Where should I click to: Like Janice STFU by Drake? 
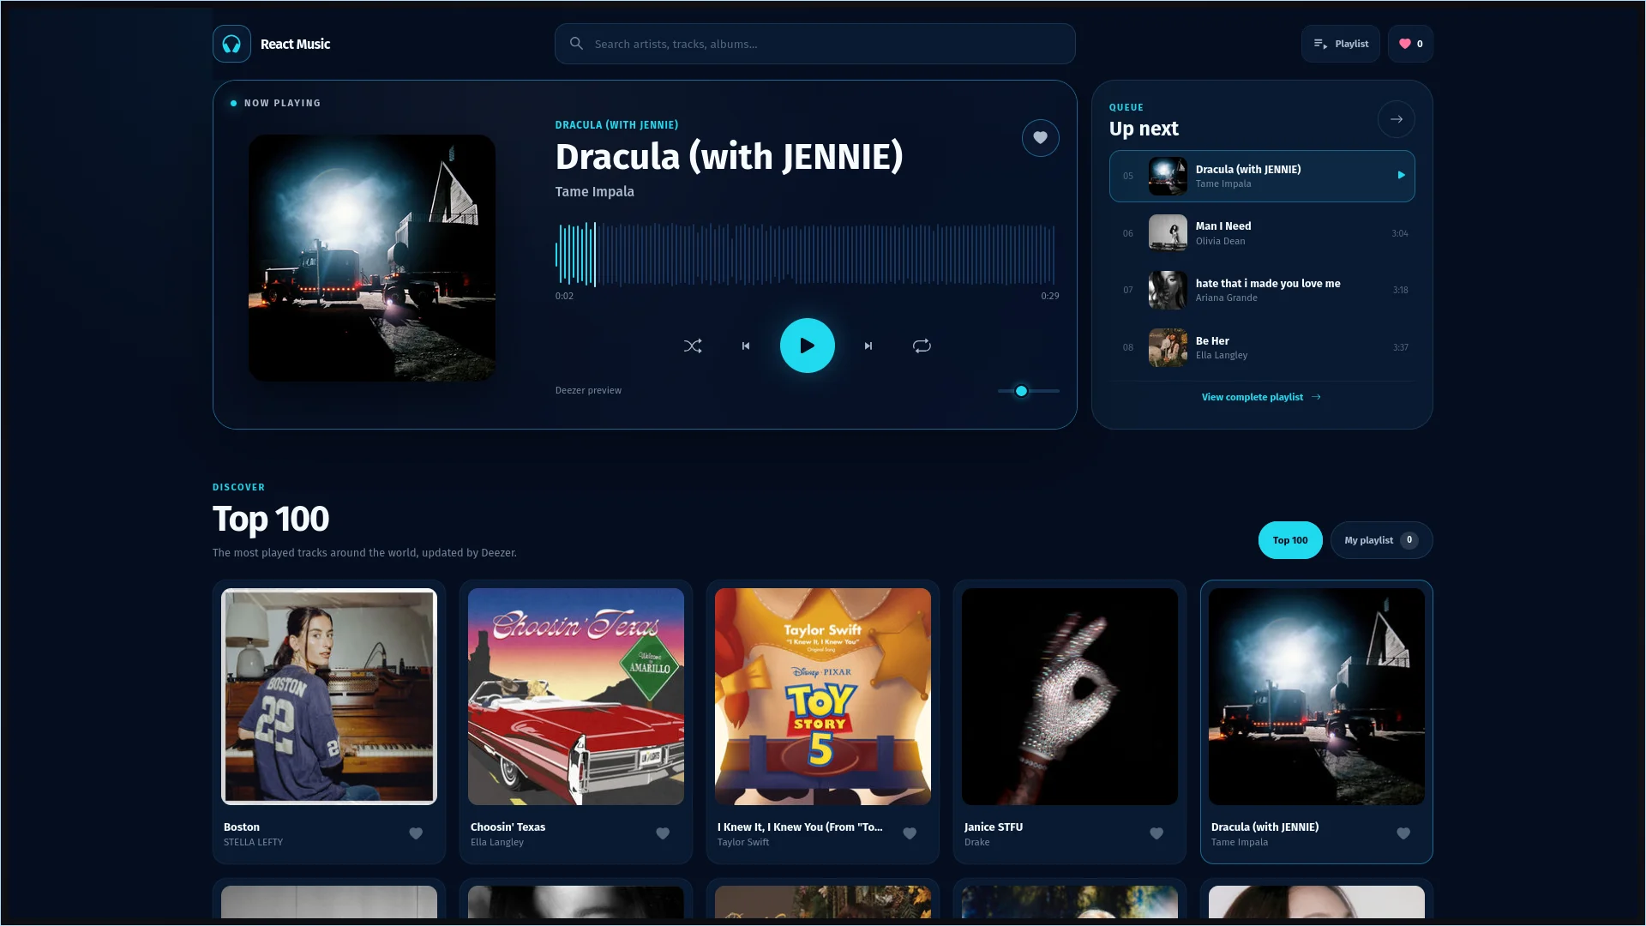(x=1156, y=833)
